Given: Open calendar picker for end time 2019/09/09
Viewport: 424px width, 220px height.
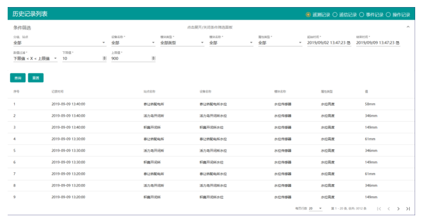Looking at the screenshot, I should (x=397, y=43).
